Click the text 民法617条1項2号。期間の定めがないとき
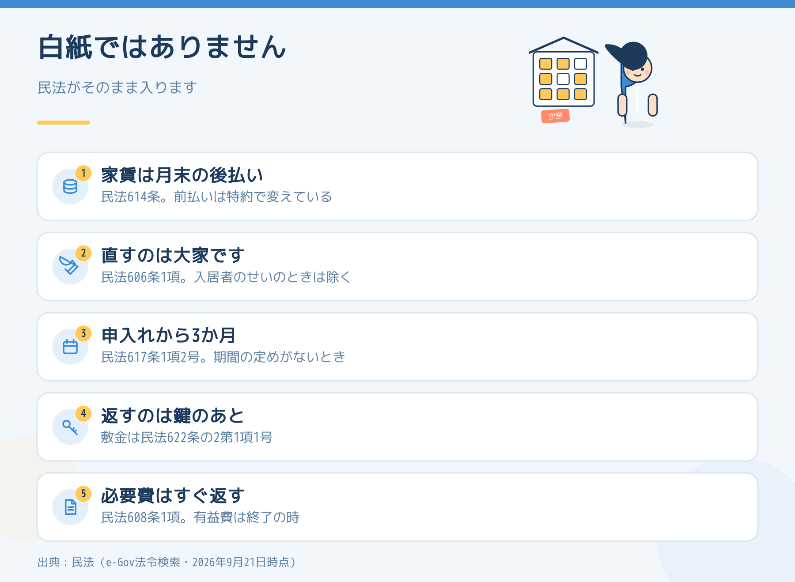Image resolution: width=795 pixels, height=582 pixels. click(223, 357)
